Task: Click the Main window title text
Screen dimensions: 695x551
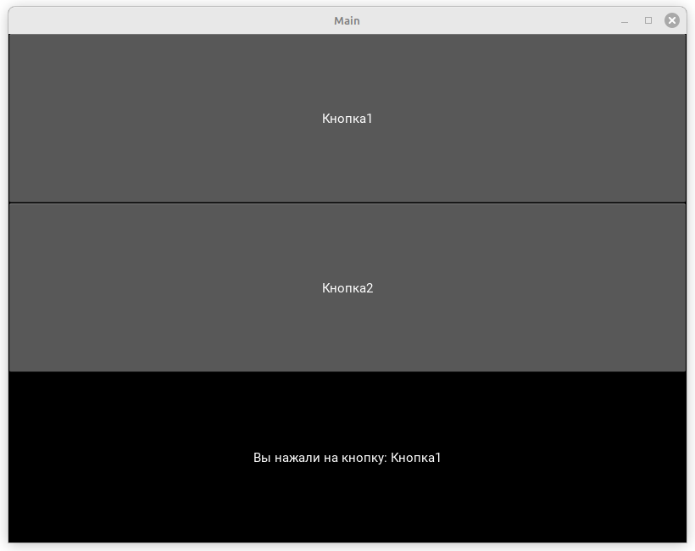Action: click(x=347, y=21)
